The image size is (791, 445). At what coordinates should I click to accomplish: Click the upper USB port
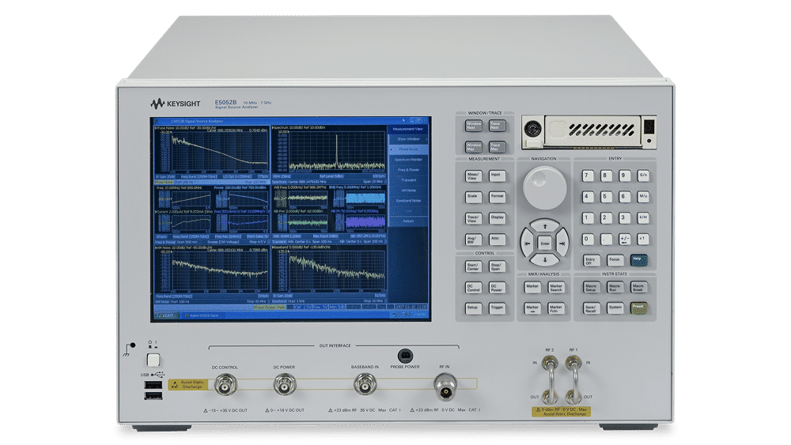(153, 386)
